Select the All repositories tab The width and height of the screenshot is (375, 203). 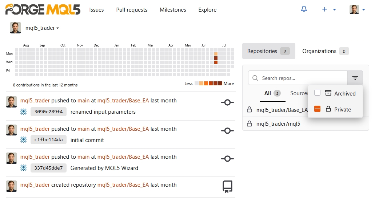(x=272, y=93)
